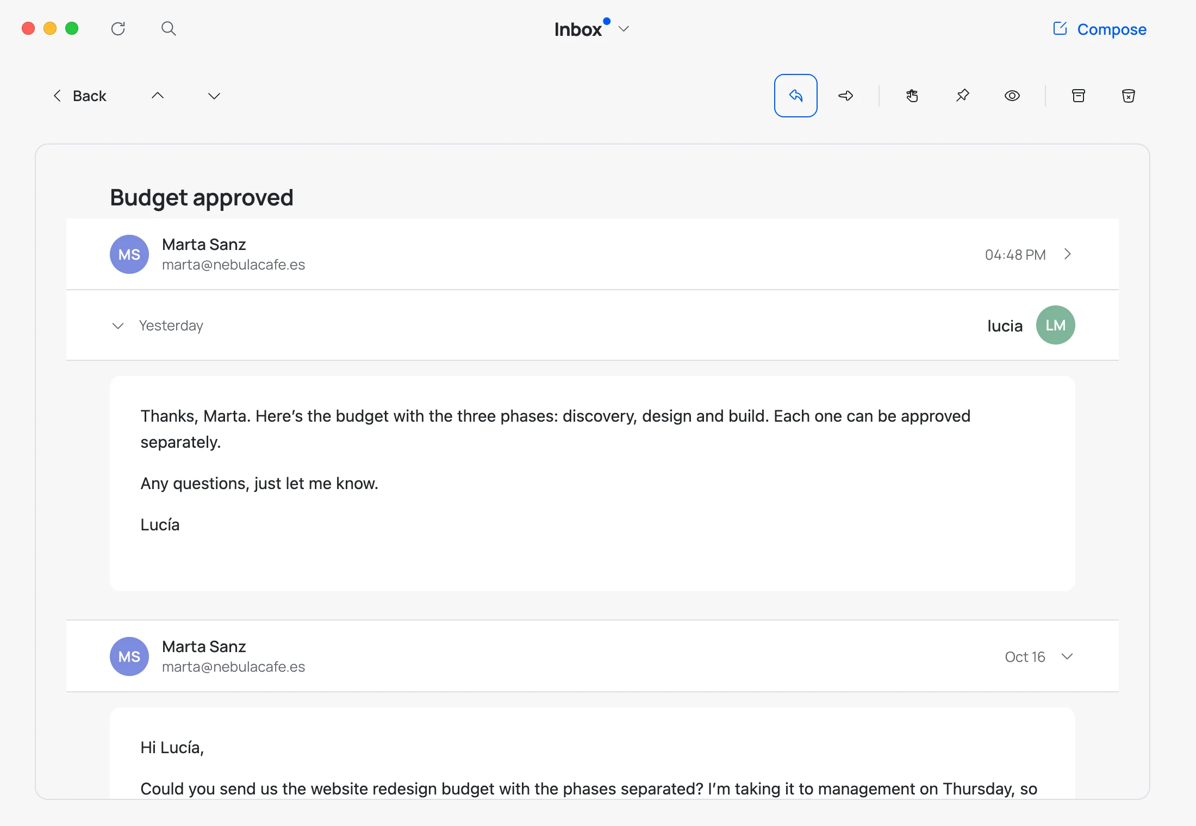
Task: Collapse the Yesterday message from lucia
Action: (118, 326)
